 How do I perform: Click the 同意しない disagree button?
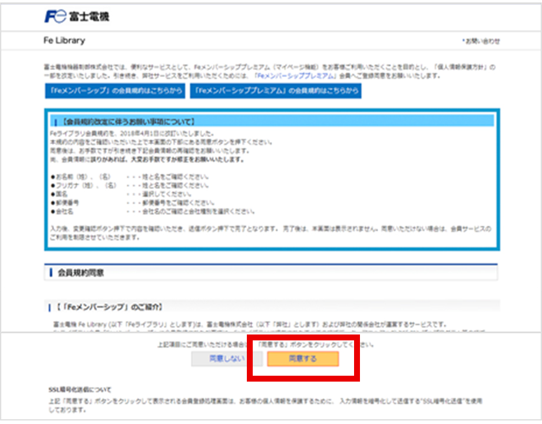pos(227,359)
